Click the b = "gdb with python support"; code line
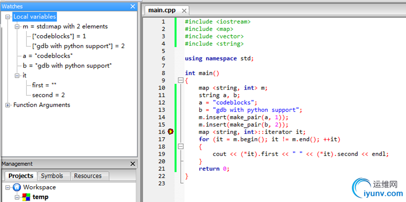 click(x=251, y=110)
